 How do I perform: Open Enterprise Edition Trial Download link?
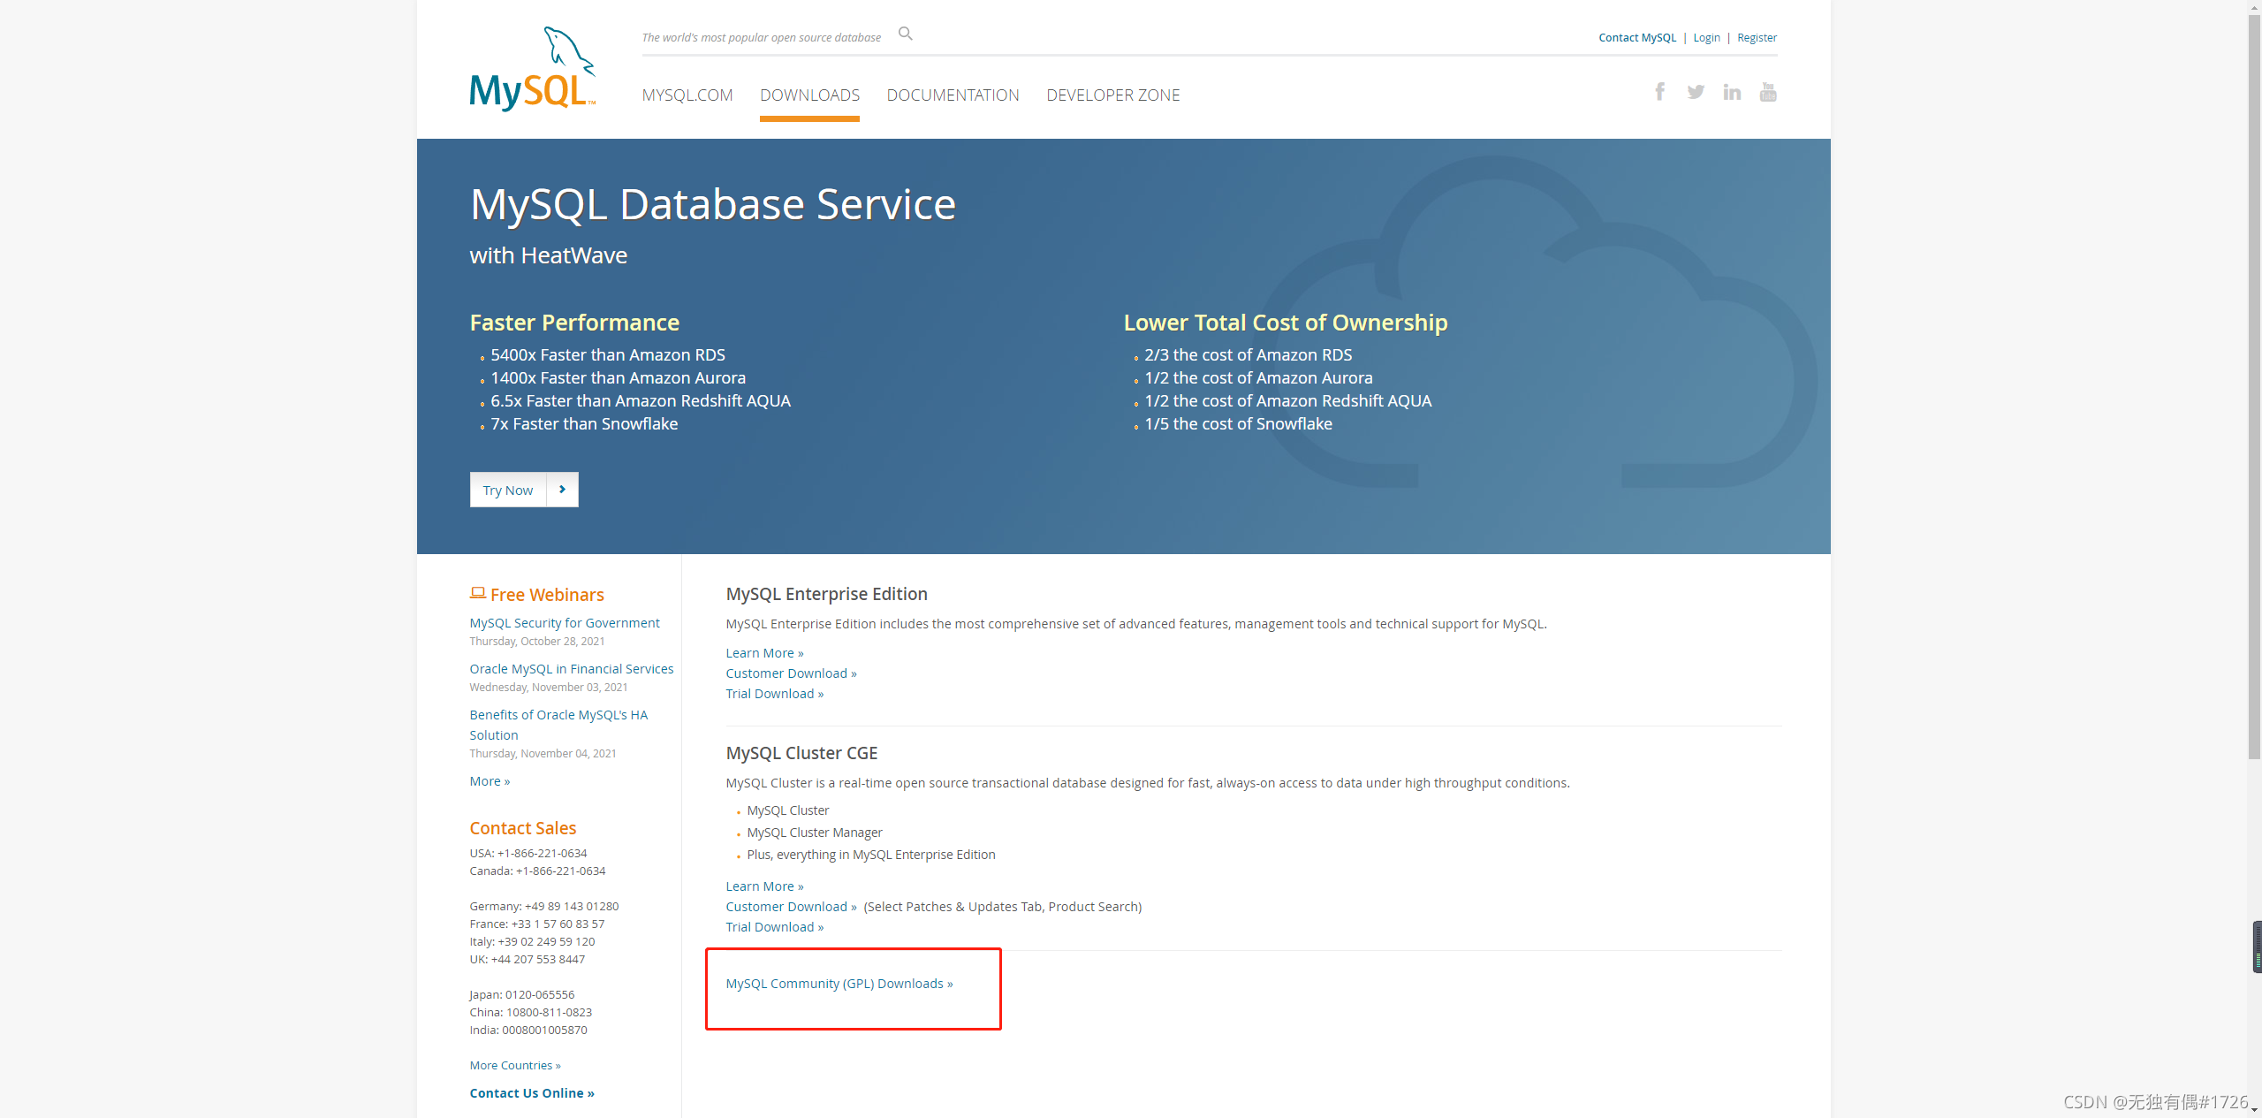(774, 694)
